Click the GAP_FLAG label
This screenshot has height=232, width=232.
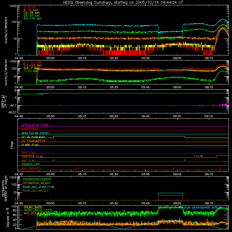coord(29,129)
